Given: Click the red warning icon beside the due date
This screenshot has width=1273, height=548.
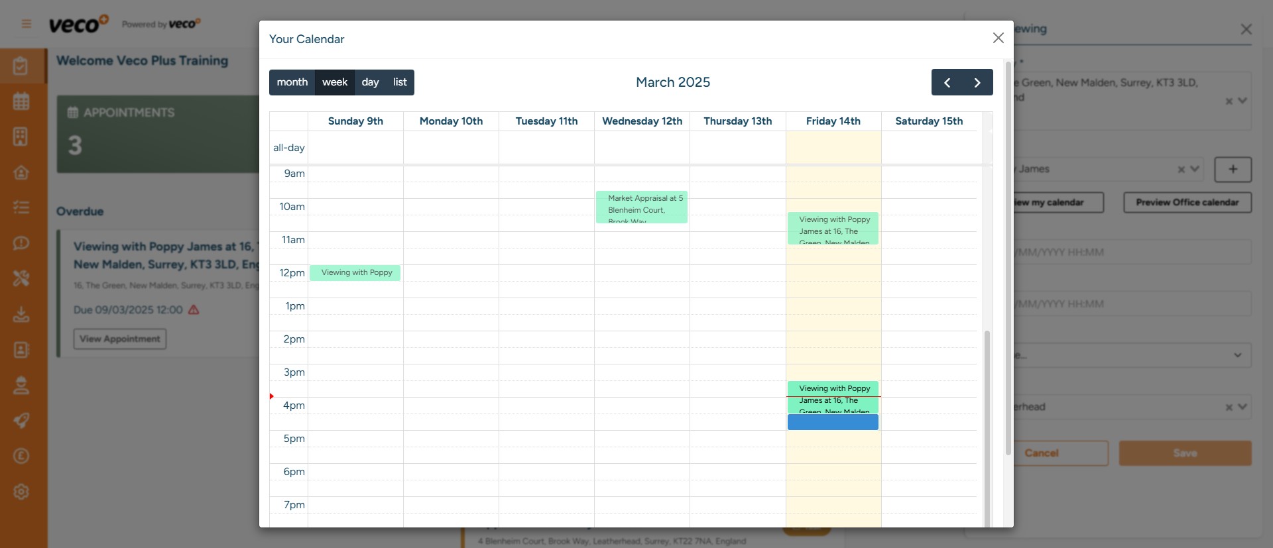Looking at the screenshot, I should 194,309.
